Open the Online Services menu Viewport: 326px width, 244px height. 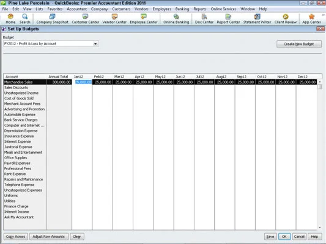pyautogui.click(x=223, y=9)
